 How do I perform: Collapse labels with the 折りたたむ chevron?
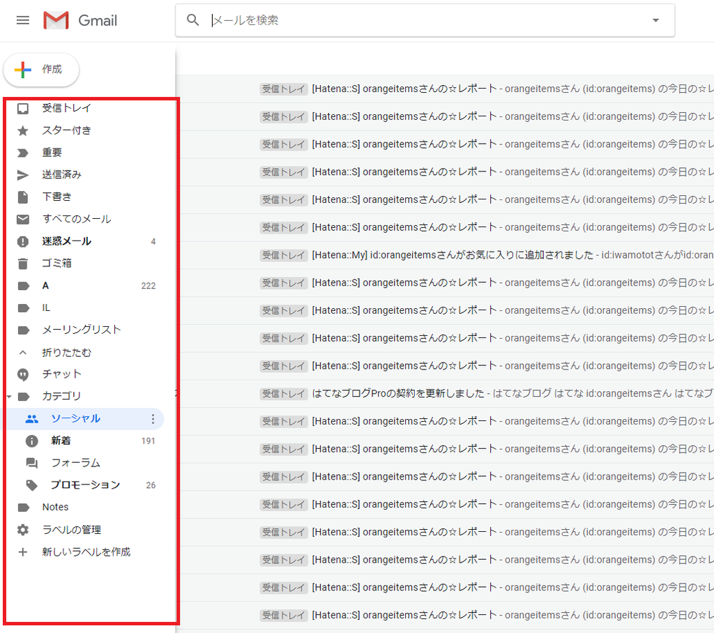[x=23, y=352]
